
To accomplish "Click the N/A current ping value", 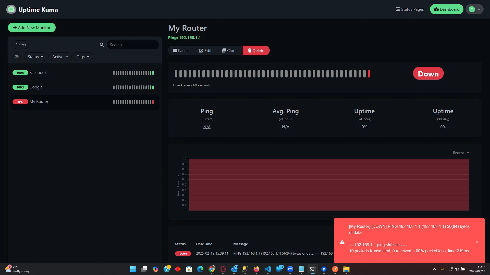I will (207, 127).
